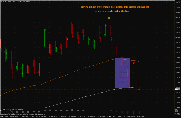Click the 6 Aug 2008 date label
The height and width of the screenshot is (118, 181).
point(111,116)
